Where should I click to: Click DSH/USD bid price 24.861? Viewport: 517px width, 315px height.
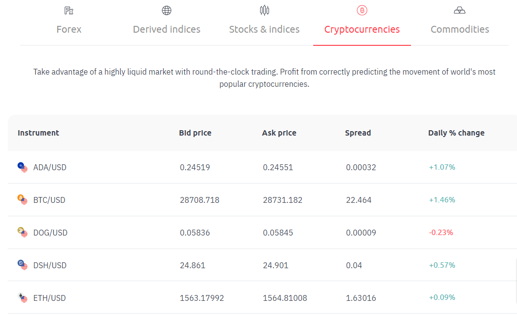pyautogui.click(x=193, y=265)
